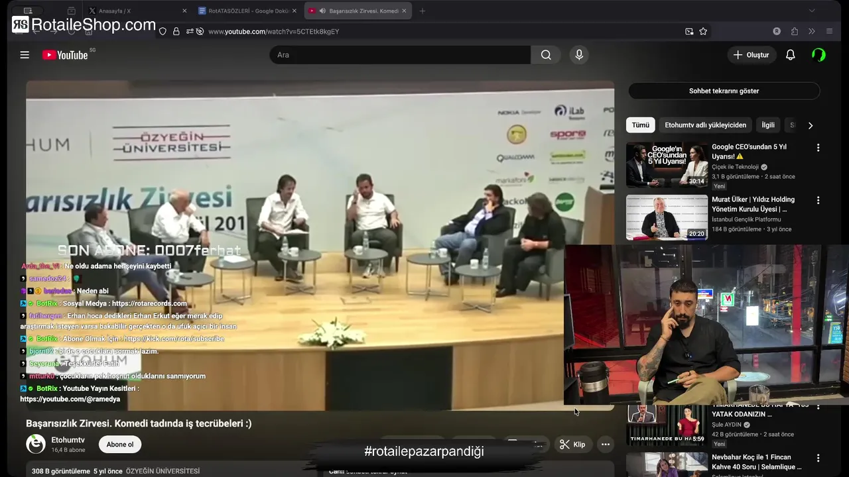The height and width of the screenshot is (477, 849).
Task: Open the Nevbahar Koç 1 Fincan Kahve title
Action: tap(756, 462)
